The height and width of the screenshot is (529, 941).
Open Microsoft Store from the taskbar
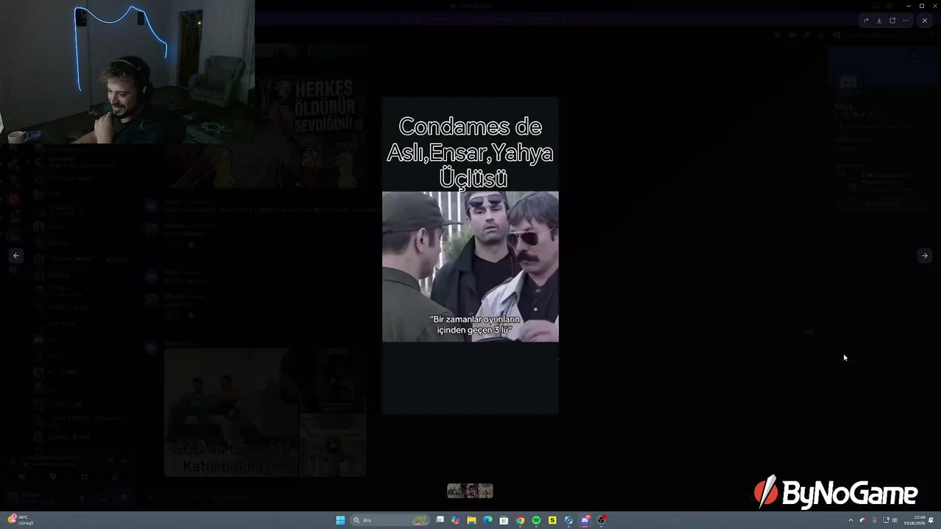pos(504,520)
